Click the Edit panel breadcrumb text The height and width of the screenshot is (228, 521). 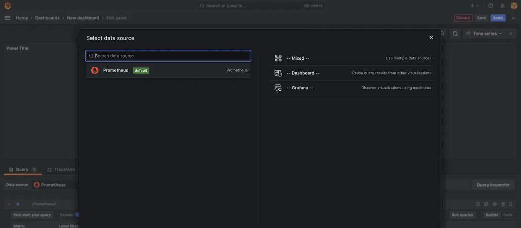(x=116, y=18)
